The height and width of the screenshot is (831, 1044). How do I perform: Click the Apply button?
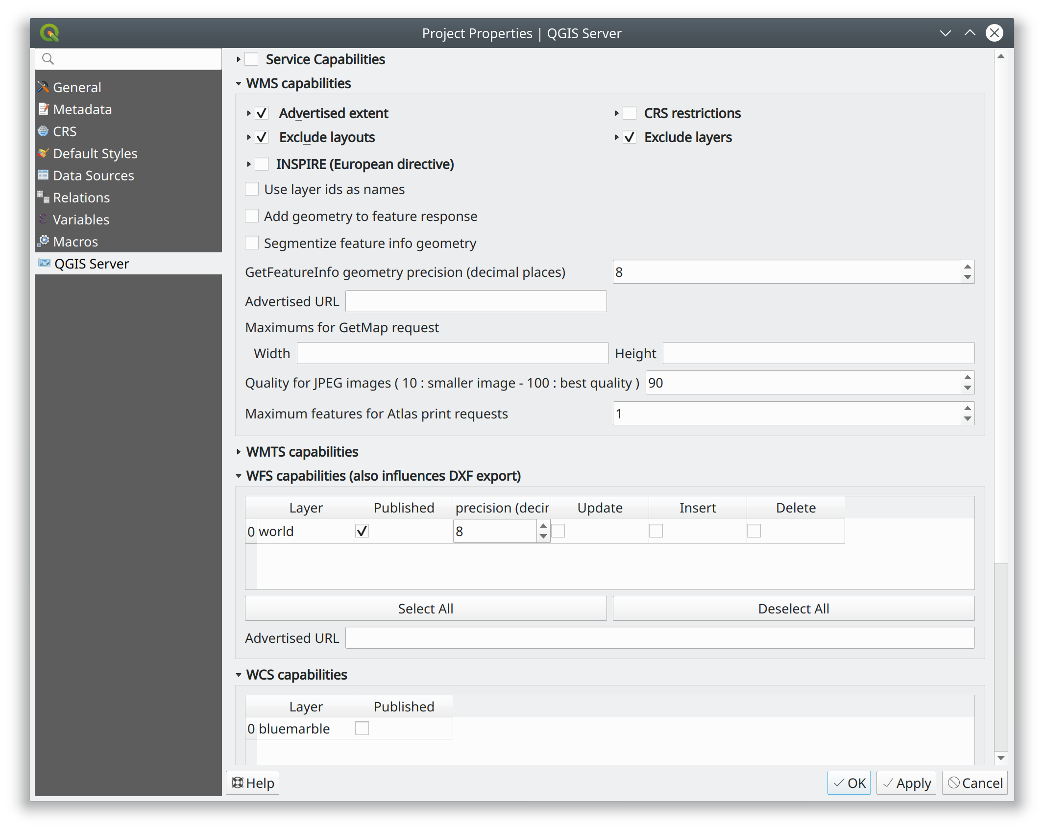click(x=907, y=783)
